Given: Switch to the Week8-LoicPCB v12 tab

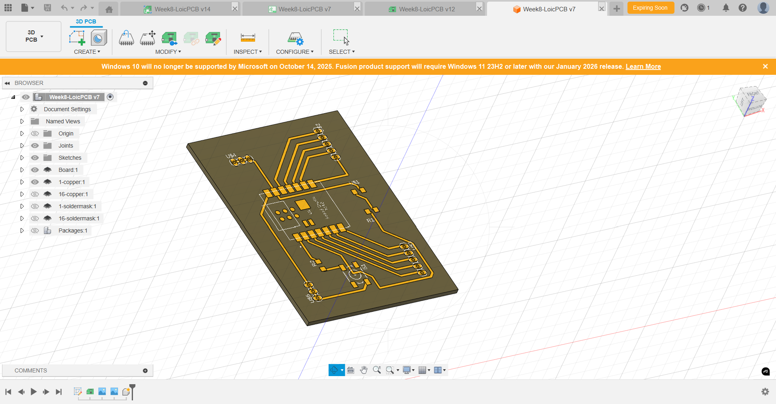Looking at the screenshot, I should (426, 9).
